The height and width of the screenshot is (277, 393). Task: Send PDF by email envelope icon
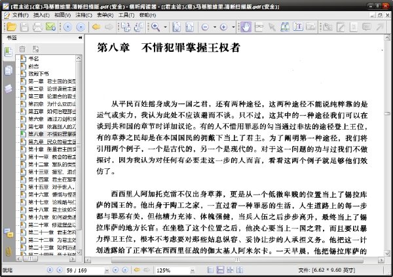50,27
